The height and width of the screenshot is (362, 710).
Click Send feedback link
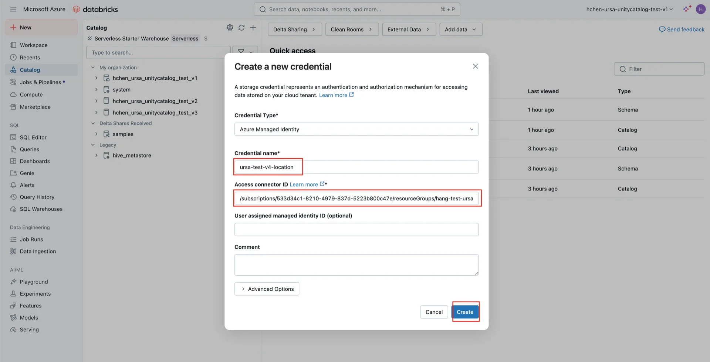click(682, 30)
